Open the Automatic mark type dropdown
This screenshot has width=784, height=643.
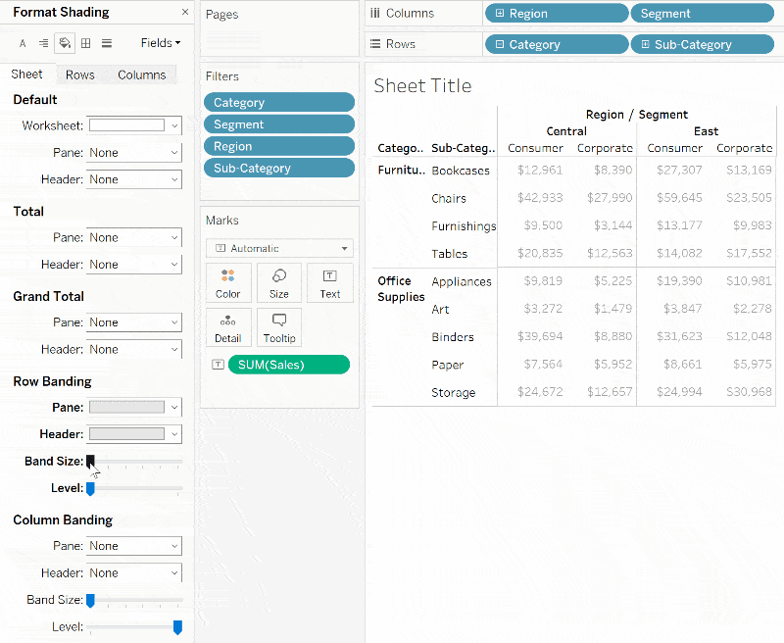point(278,248)
